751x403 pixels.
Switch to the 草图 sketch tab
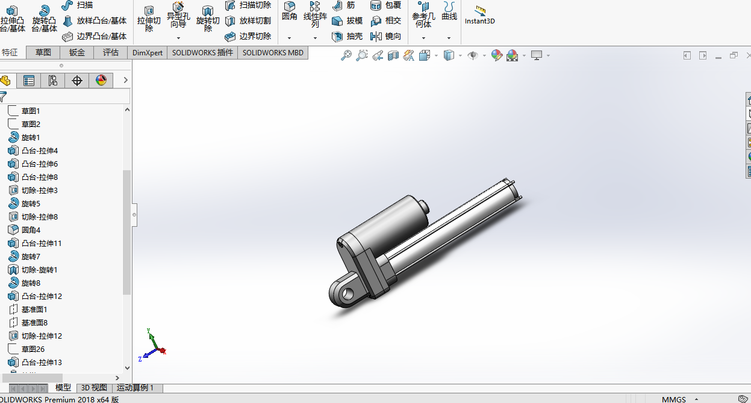point(43,52)
